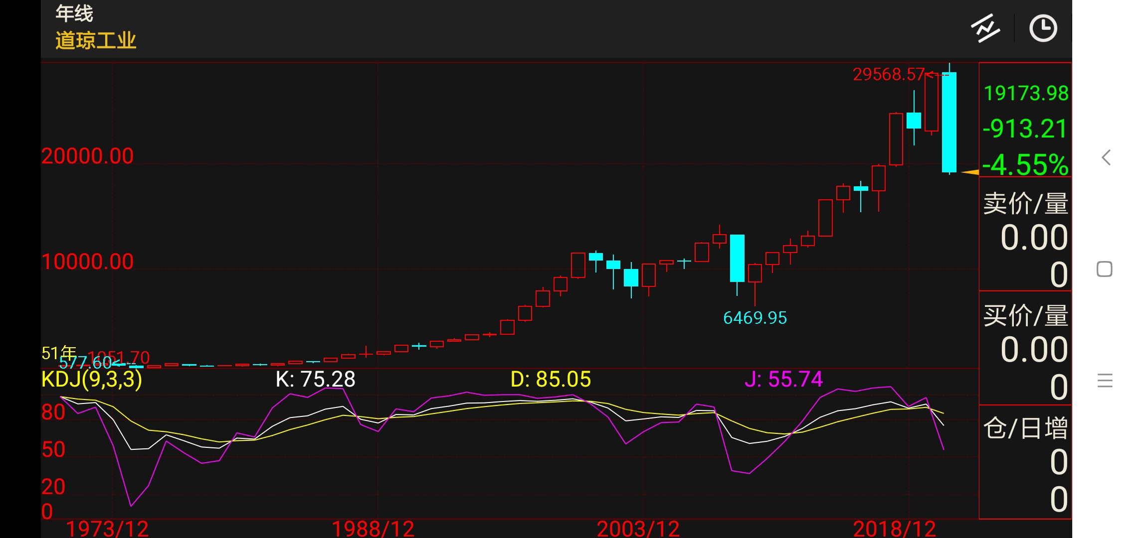Image resolution: width=1137 pixels, height=538 pixels.
Task: Tap the 仓/日增 label
Action: pyautogui.click(x=1026, y=428)
